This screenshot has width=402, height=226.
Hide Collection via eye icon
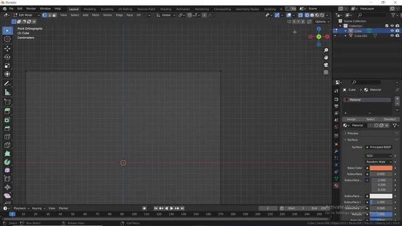pos(392,26)
